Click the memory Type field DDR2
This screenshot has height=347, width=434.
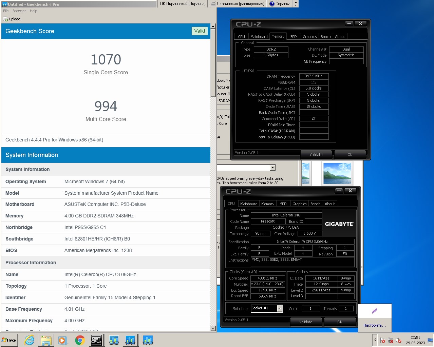pyautogui.click(x=271, y=49)
